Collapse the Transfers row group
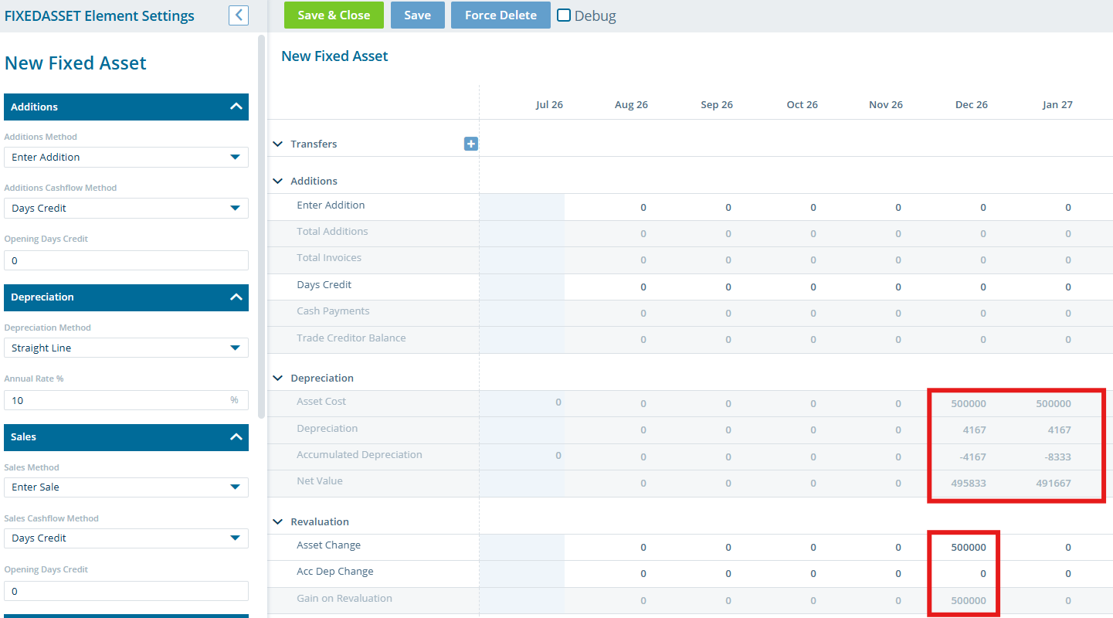Screen dimensions: 1113x618 278,144
